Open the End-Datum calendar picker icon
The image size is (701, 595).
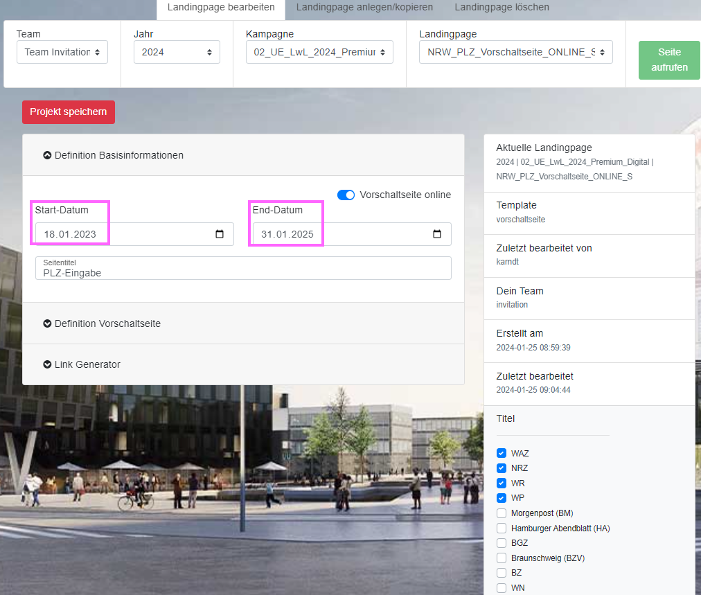click(x=437, y=234)
